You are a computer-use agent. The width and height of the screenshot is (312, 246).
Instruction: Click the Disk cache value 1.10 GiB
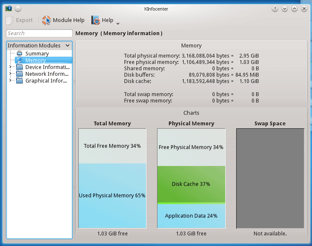249,81
